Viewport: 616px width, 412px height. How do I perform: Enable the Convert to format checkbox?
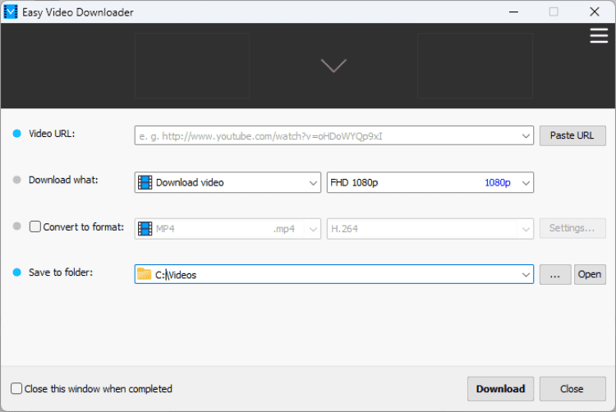(35, 227)
